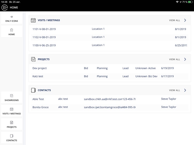
Task: Click the Showrooms sidebar icon
Action: point(11,96)
